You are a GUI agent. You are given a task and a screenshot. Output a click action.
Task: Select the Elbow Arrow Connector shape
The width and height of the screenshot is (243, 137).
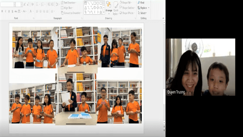coord(92,8)
